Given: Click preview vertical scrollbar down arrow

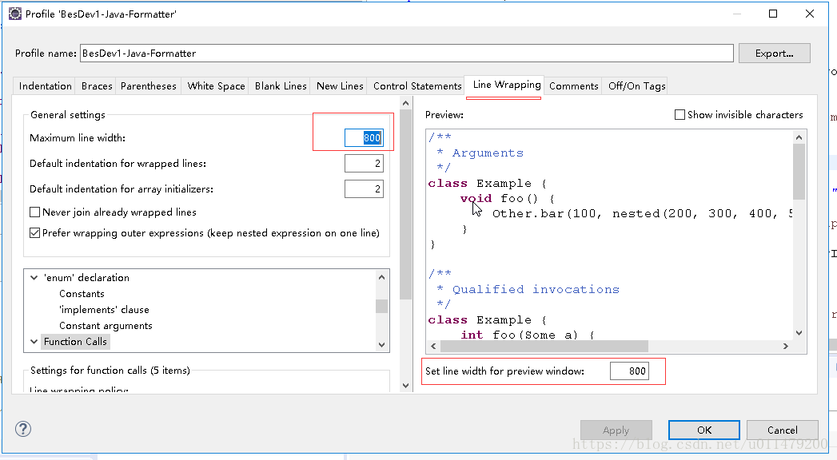Looking at the screenshot, I should 799,332.
